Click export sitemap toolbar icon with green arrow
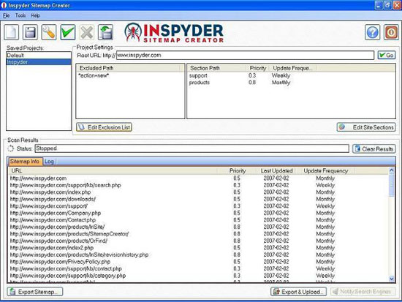Viewport: 402px width, 302px height. 106,32
